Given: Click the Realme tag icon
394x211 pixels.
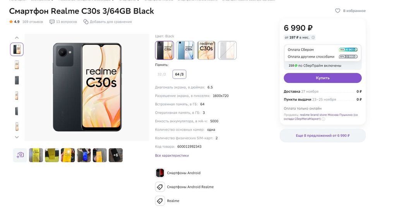Looking at the screenshot, I should [x=160, y=201].
